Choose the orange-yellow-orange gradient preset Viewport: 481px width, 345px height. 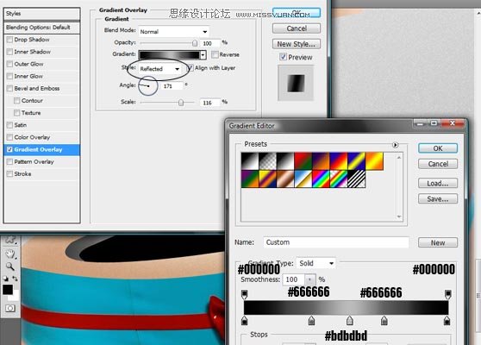coord(374,161)
